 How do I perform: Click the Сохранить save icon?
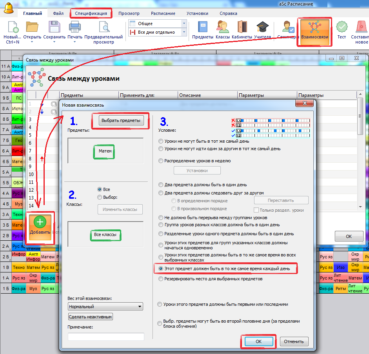(x=54, y=27)
